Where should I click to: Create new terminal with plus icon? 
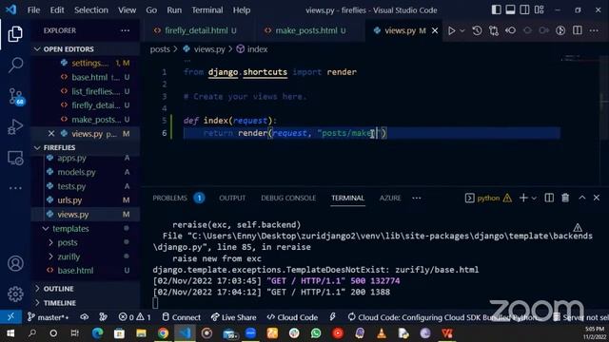pos(523,199)
